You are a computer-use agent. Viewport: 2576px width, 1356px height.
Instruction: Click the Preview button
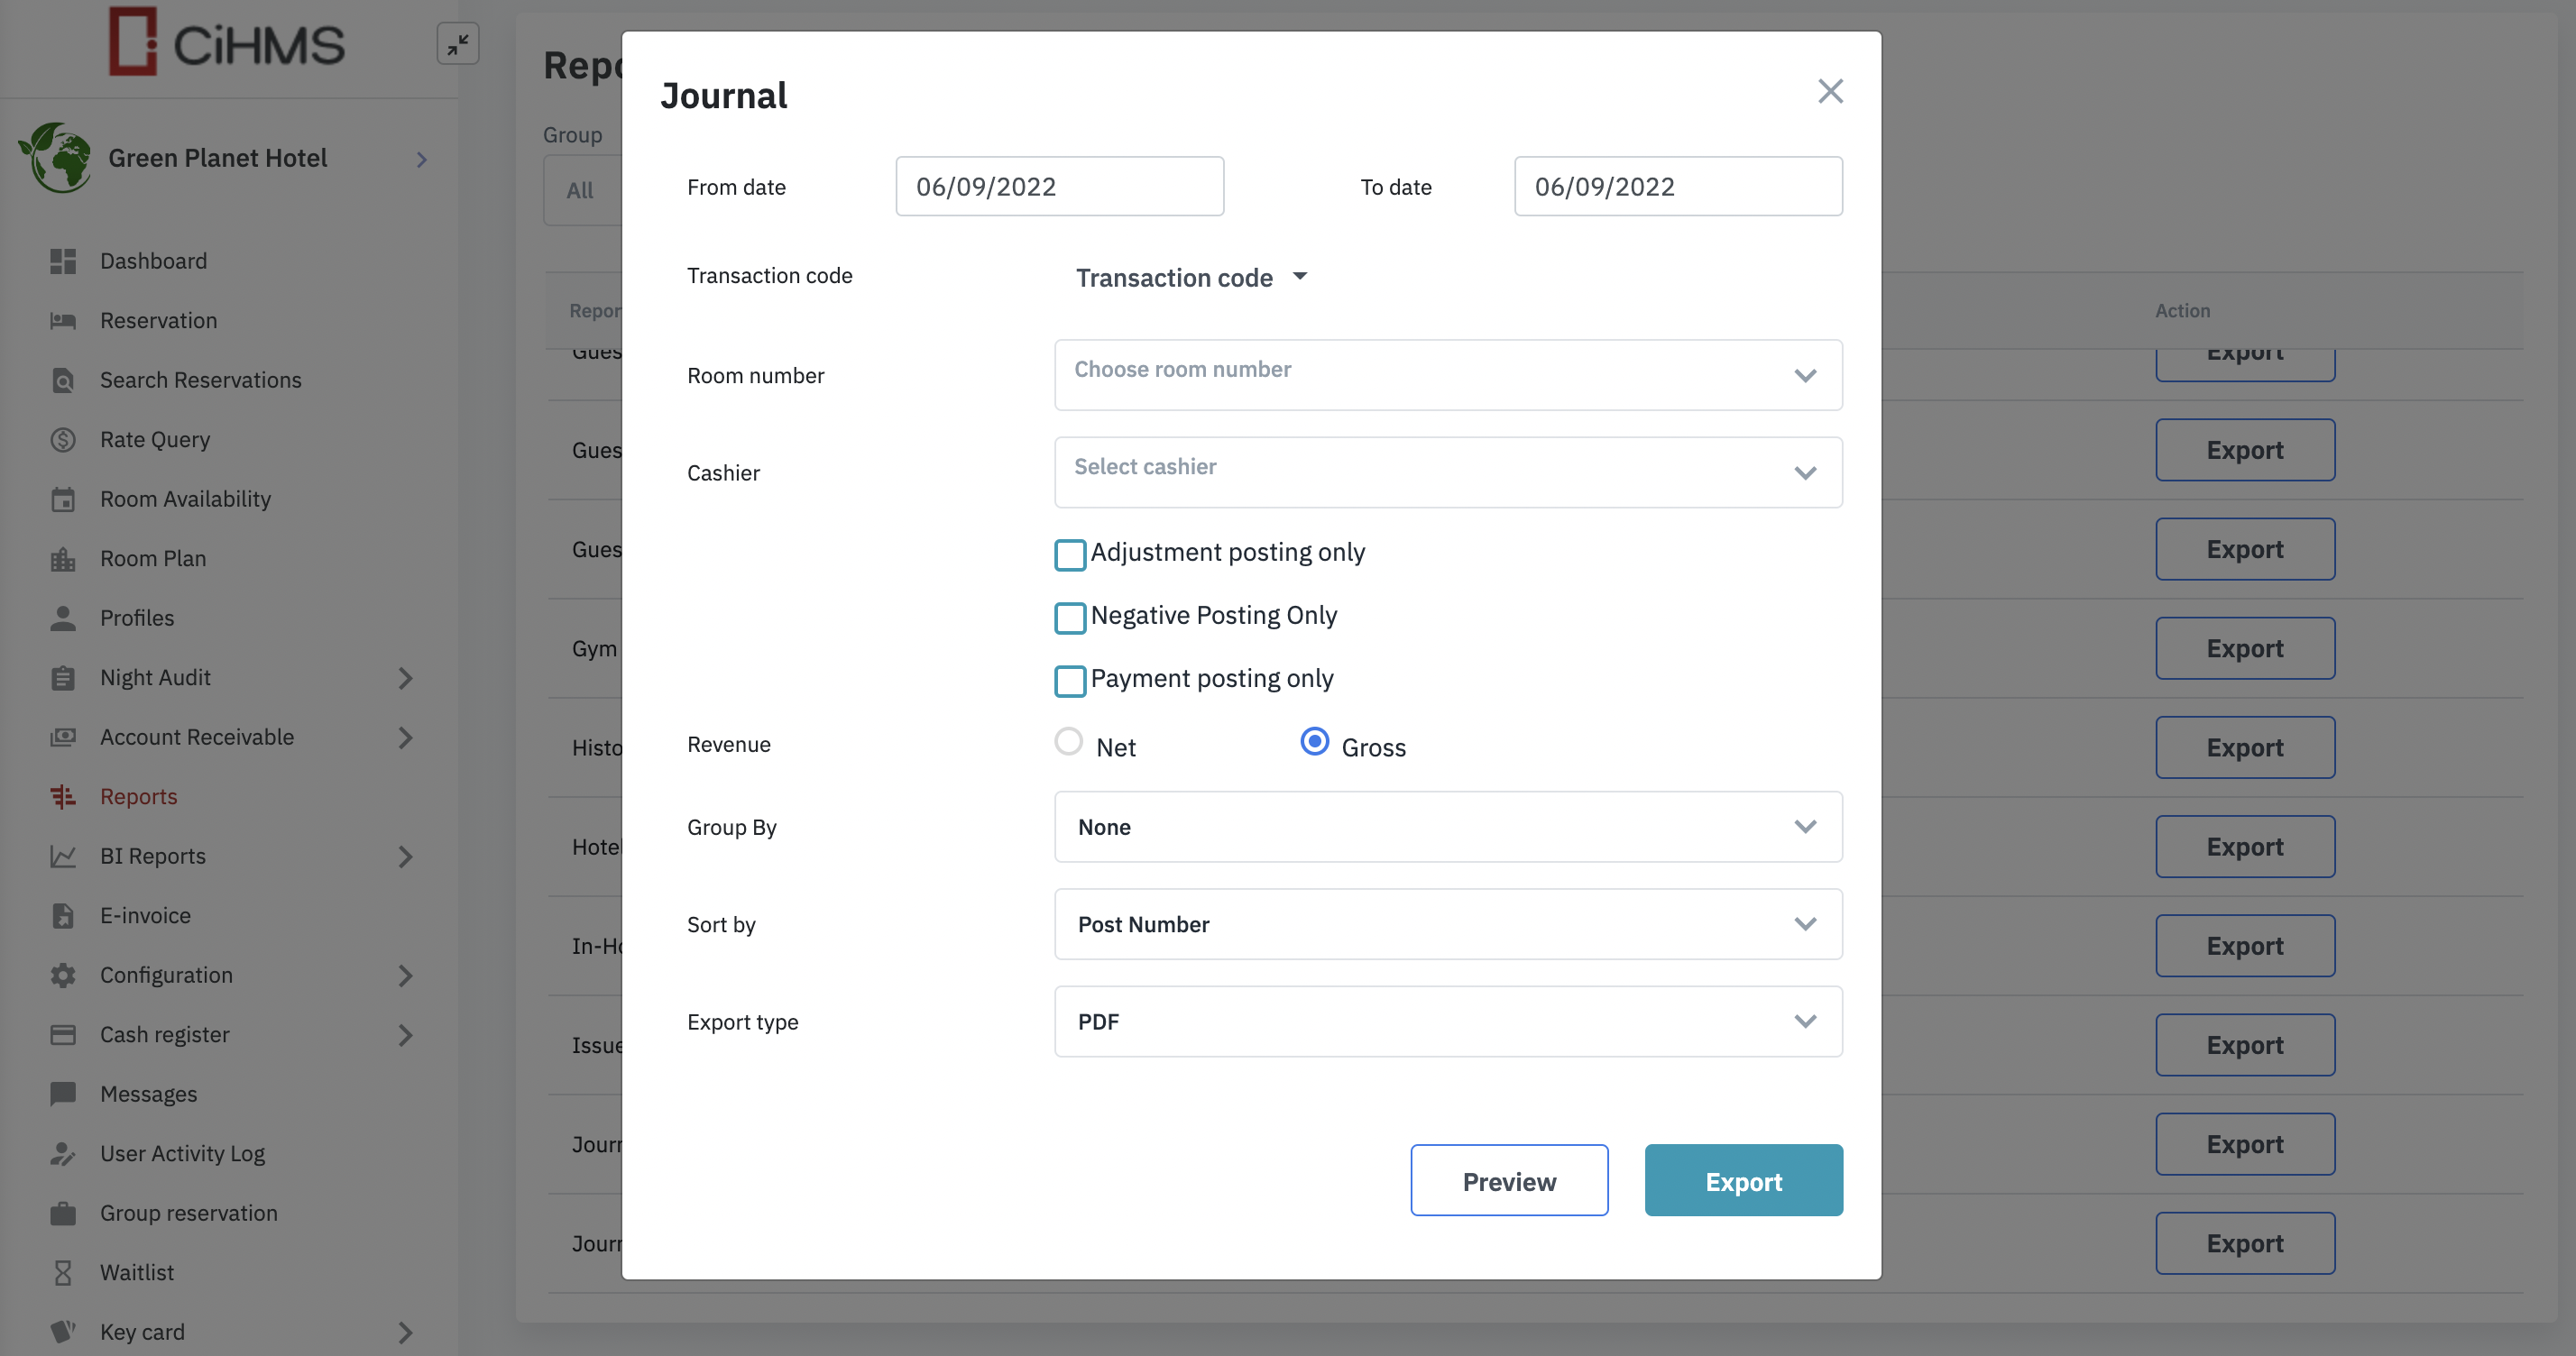1508,1180
